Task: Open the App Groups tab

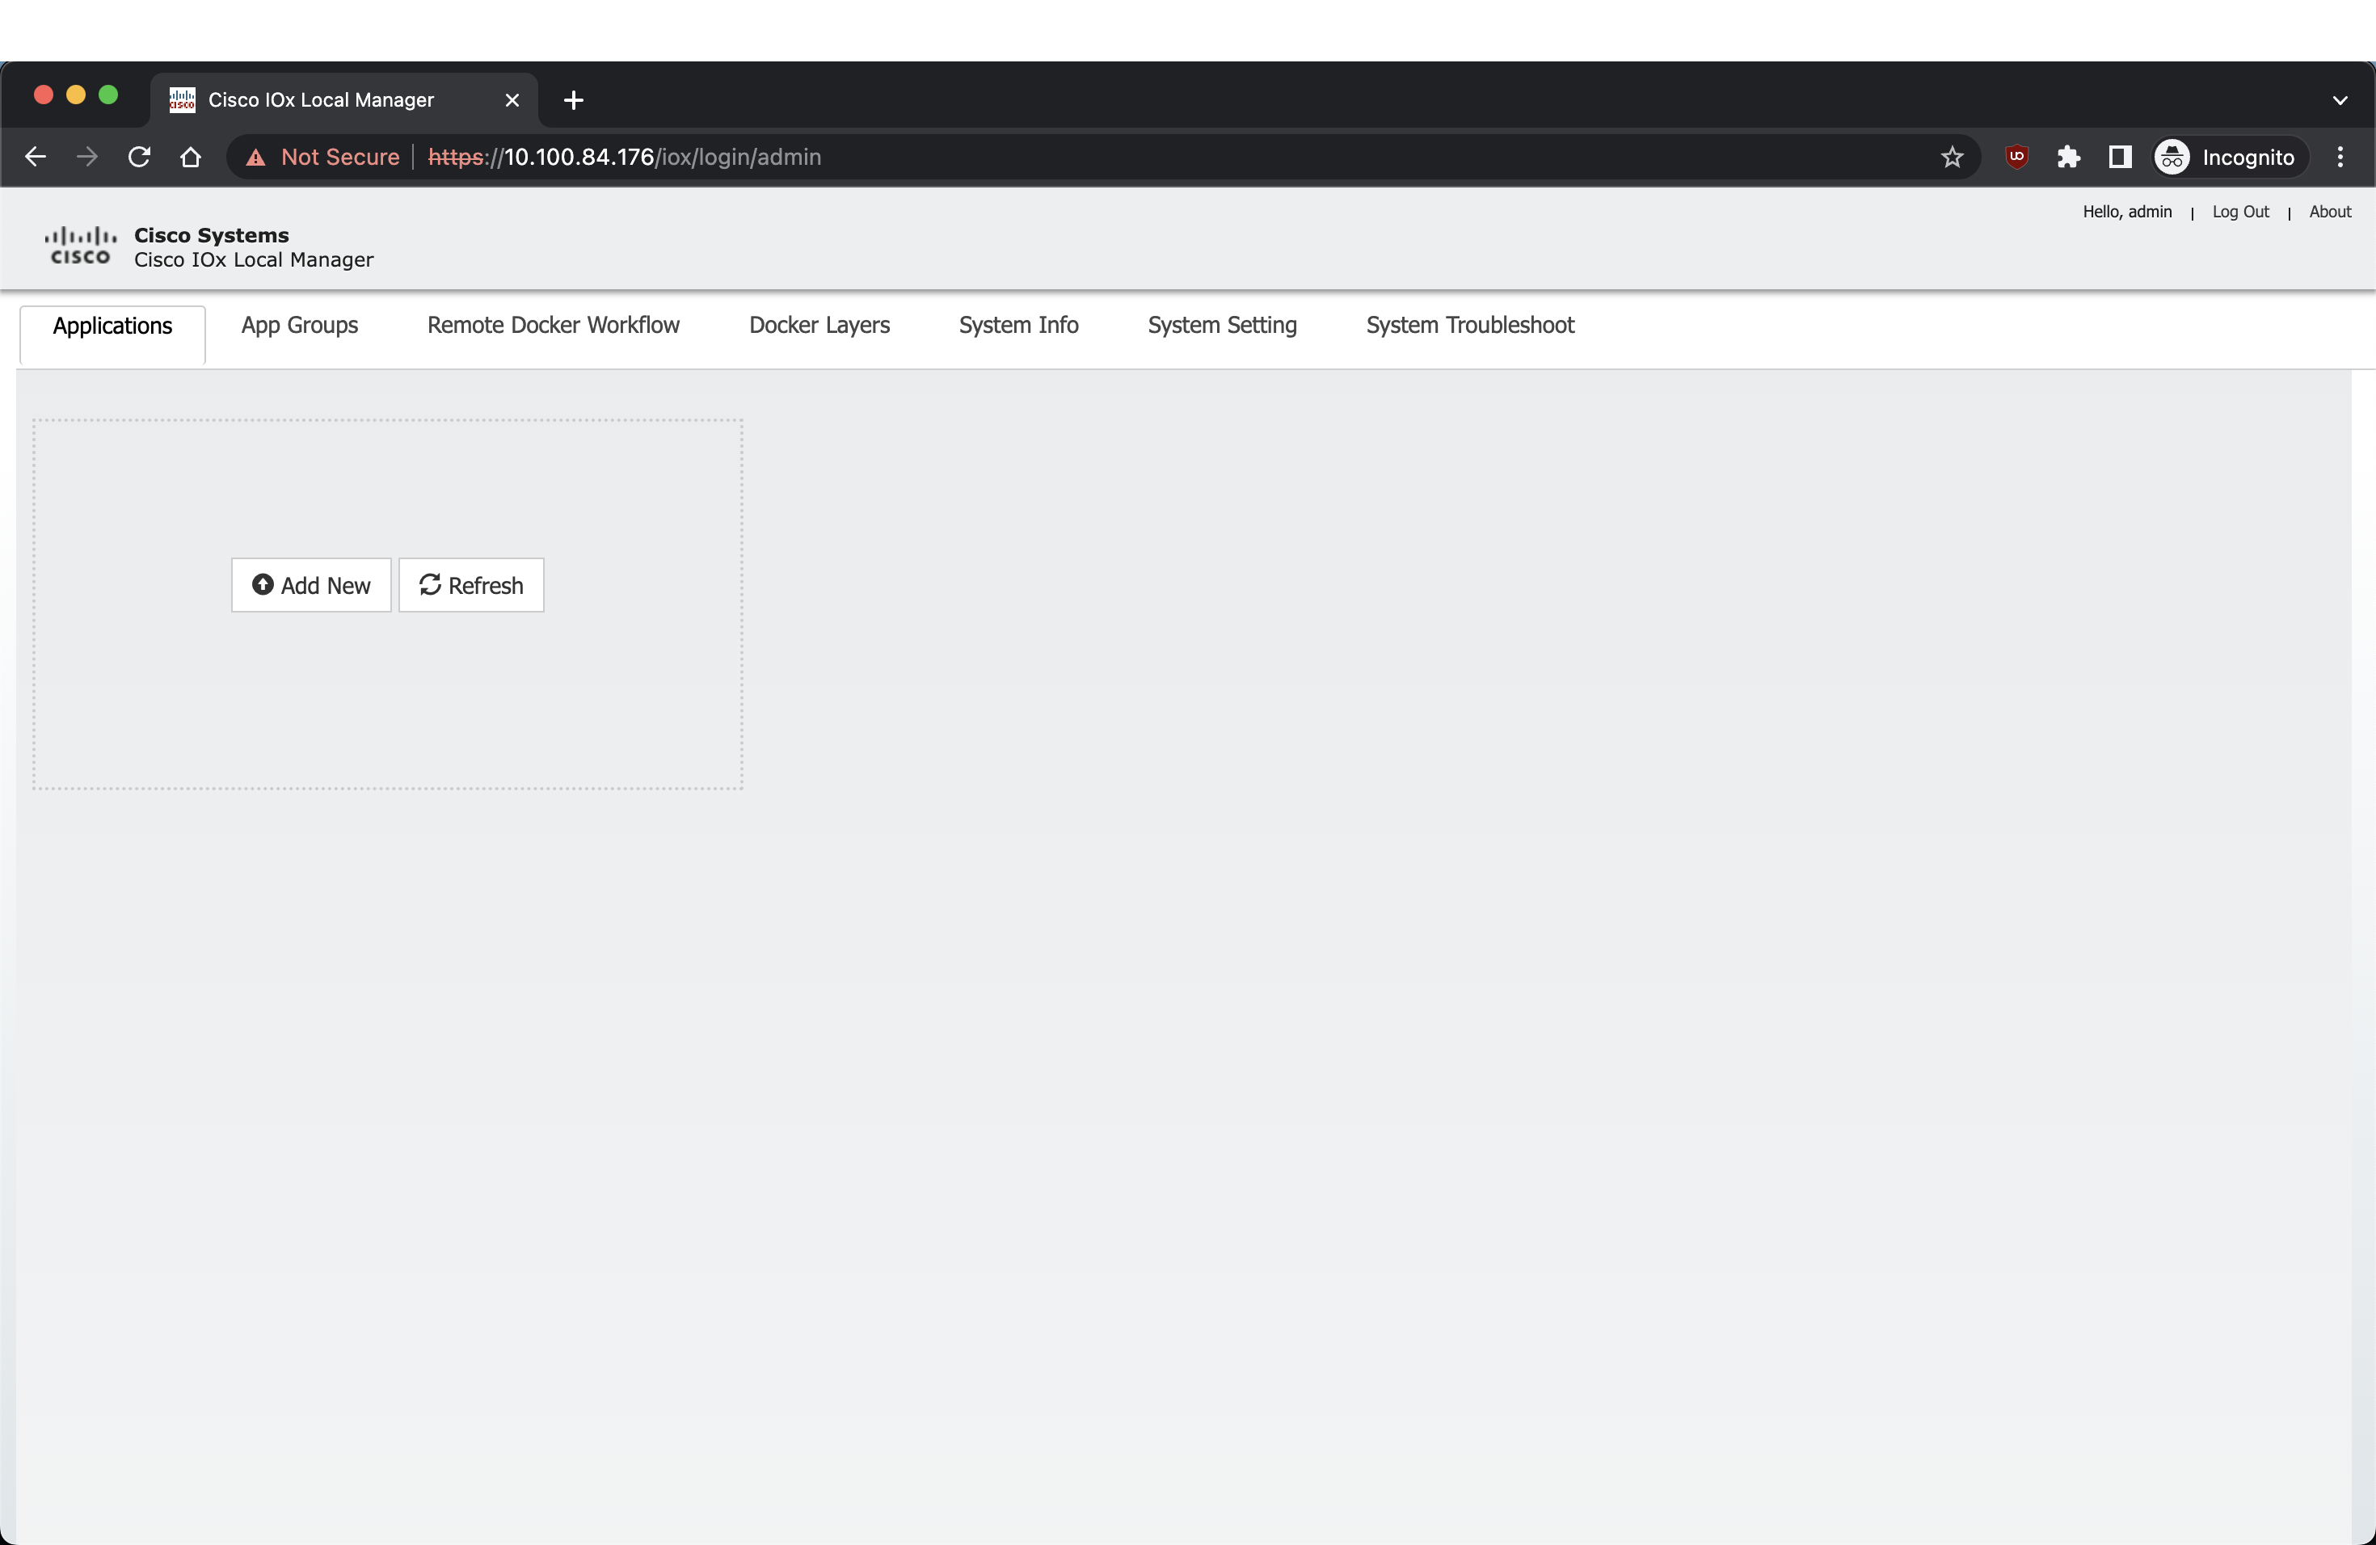Action: point(300,326)
